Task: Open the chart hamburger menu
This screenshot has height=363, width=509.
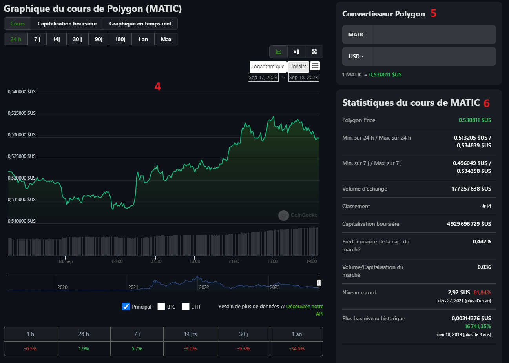Action: (315, 66)
